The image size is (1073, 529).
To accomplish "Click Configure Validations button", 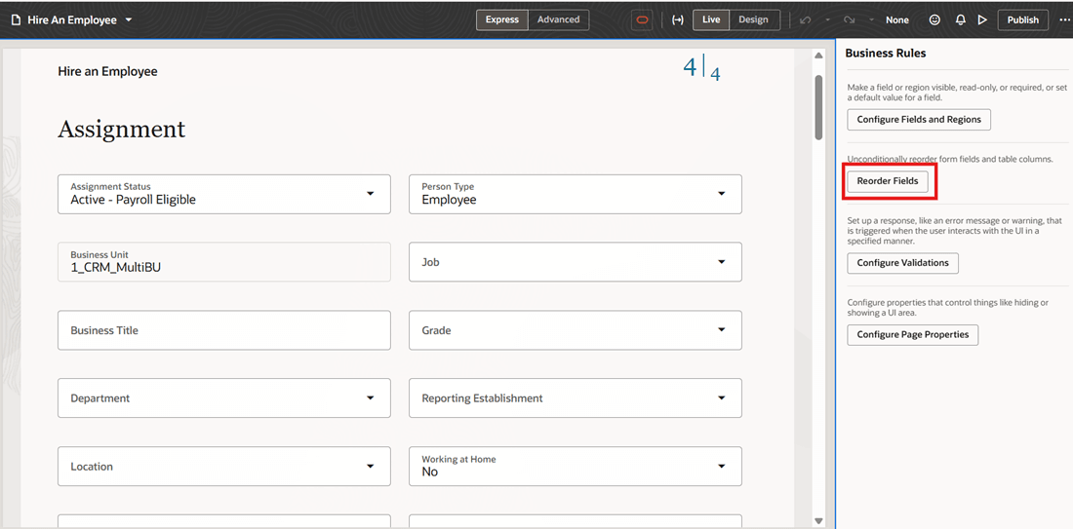I will tap(902, 263).
